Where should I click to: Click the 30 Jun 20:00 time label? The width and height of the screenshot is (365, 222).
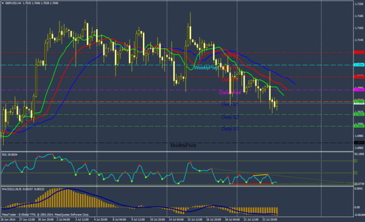coord(46,220)
